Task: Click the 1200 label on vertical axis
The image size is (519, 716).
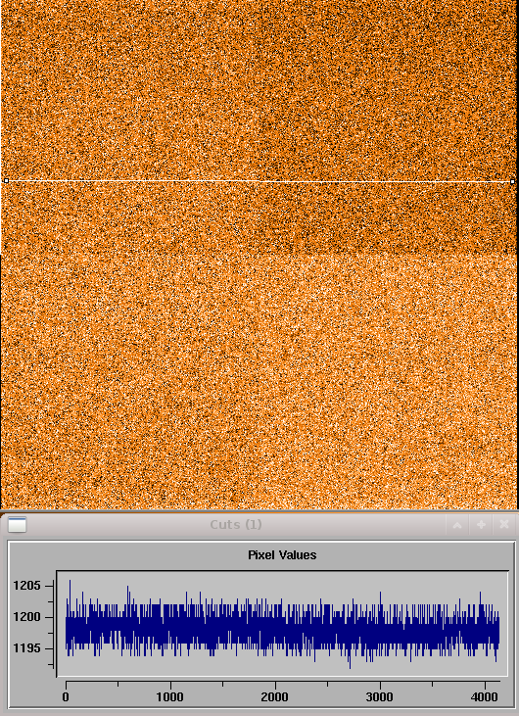Action: click(x=26, y=617)
